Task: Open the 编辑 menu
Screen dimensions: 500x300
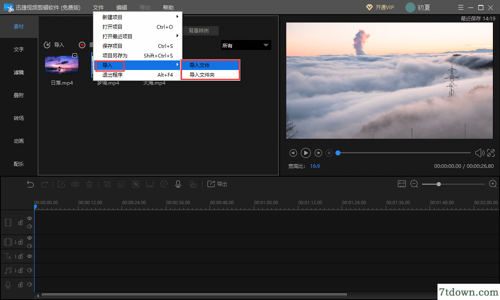Action: 122,7
